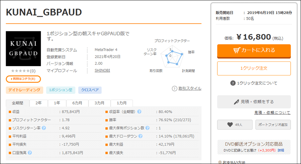
Task: Click the heart icon on the 49人 button
Action: [x=230, y=125]
